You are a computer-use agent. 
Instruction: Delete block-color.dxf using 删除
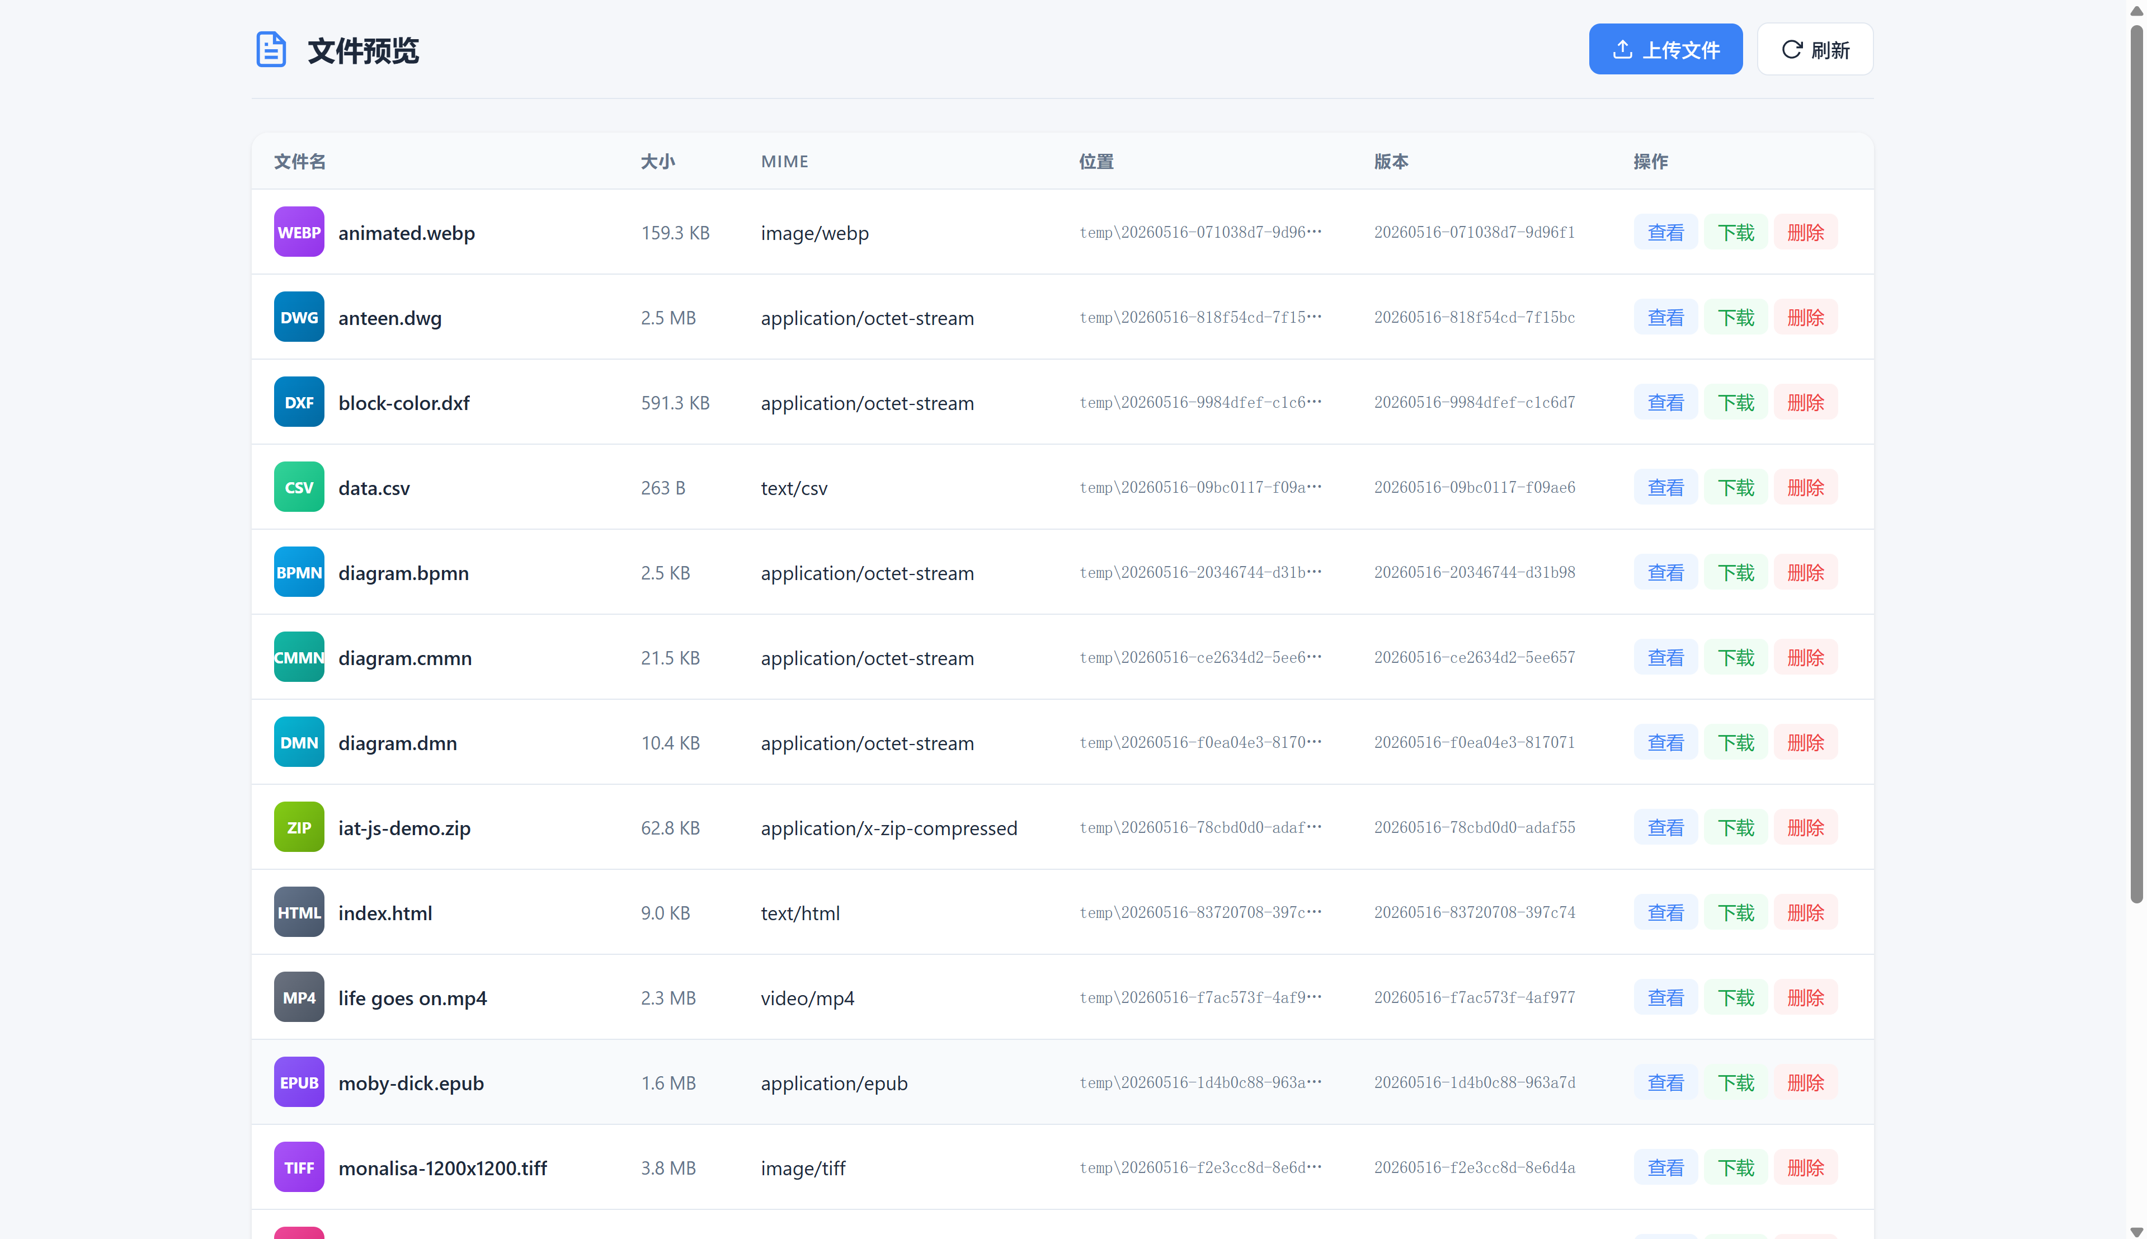1805,403
